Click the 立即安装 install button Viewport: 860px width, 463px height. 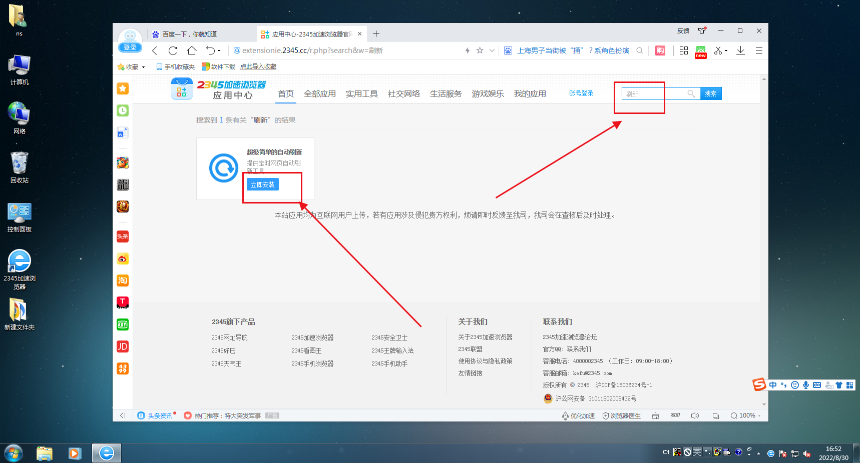tap(263, 184)
